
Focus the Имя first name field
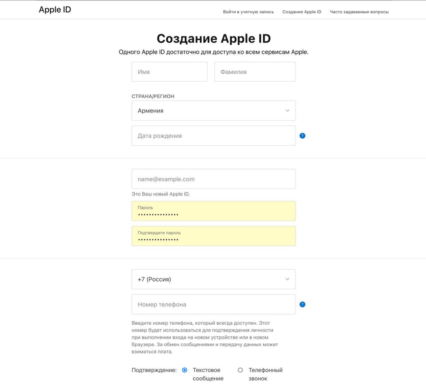click(x=169, y=72)
